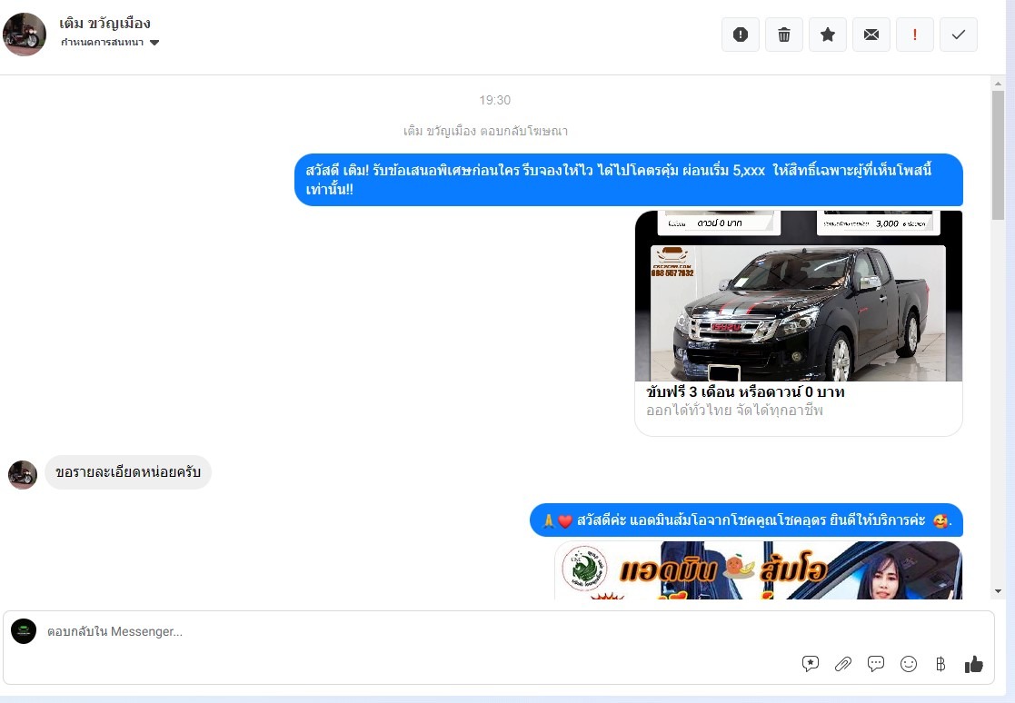Viewport: 1015px width, 703px height.
Task: Click sender avatar next to customer message
Action: [23, 475]
